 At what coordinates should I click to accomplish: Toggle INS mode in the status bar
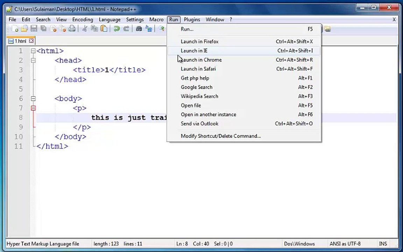pyautogui.click(x=383, y=244)
